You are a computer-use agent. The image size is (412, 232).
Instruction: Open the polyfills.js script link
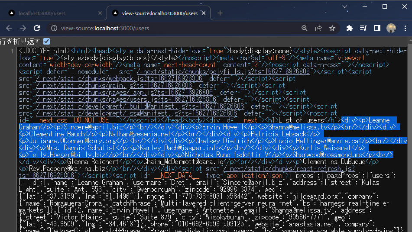[x=223, y=72]
